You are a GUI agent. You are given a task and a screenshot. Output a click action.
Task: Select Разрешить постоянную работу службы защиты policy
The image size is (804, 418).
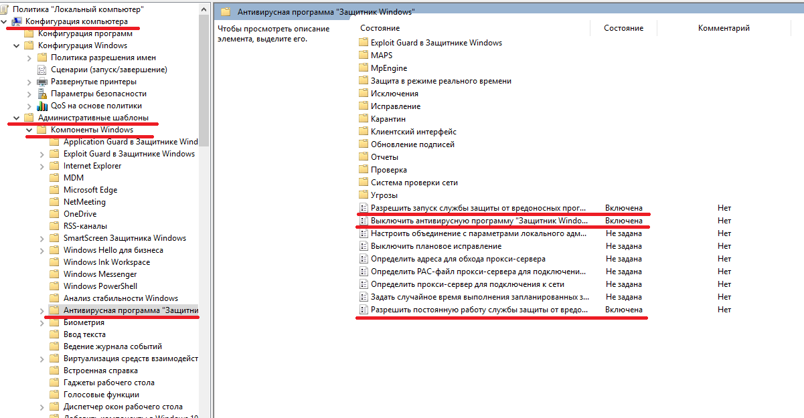tap(479, 310)
